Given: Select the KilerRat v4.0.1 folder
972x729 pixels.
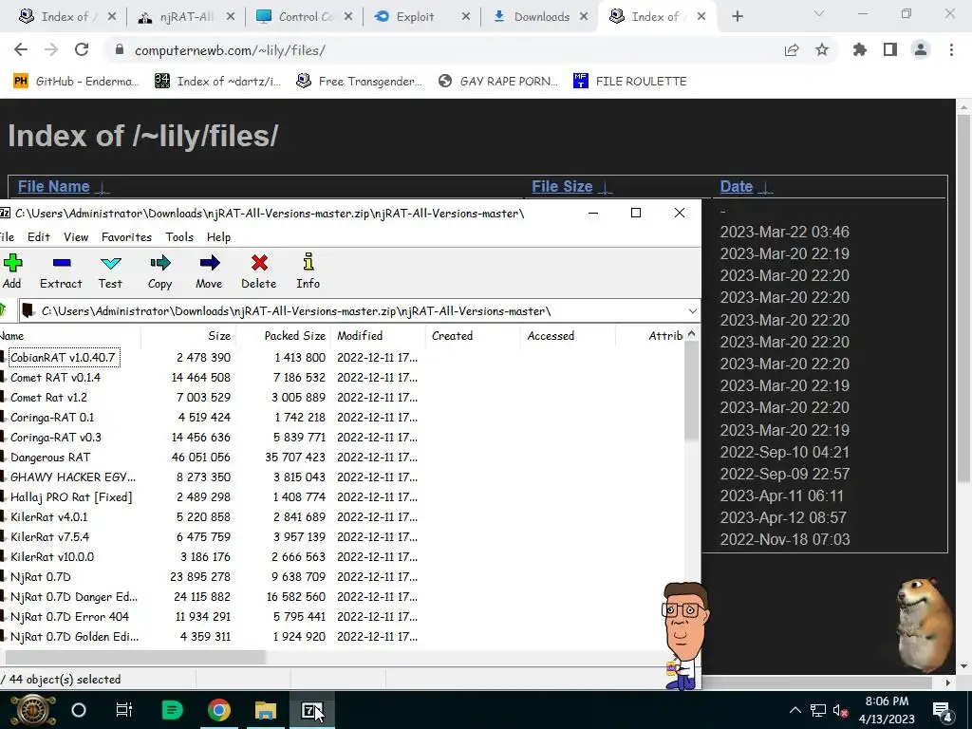Looking at the screenshot, I should coord(49,517).
